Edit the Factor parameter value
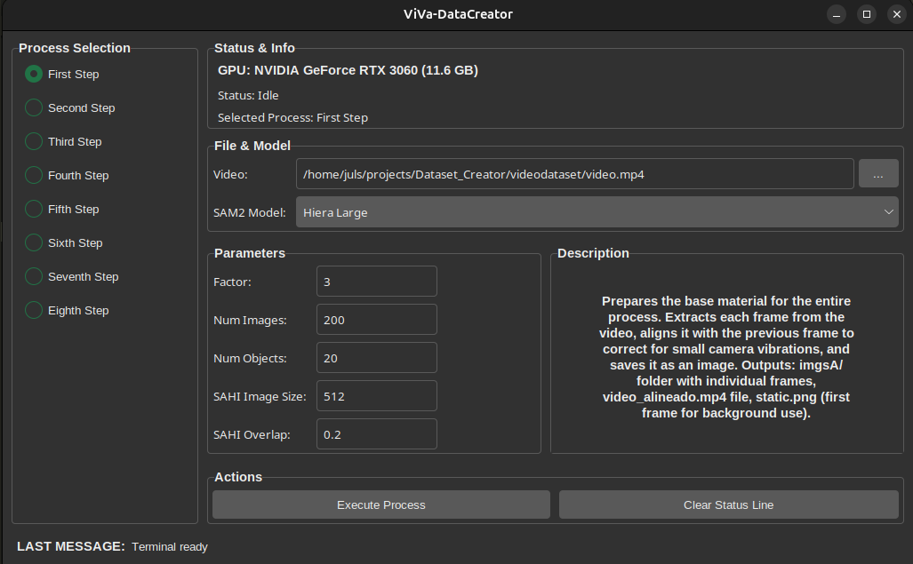 point(376,281)
